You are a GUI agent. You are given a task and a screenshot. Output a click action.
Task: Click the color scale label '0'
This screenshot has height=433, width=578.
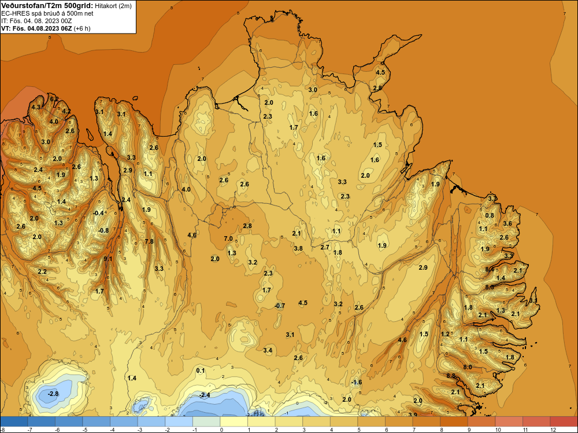point(221,430)
